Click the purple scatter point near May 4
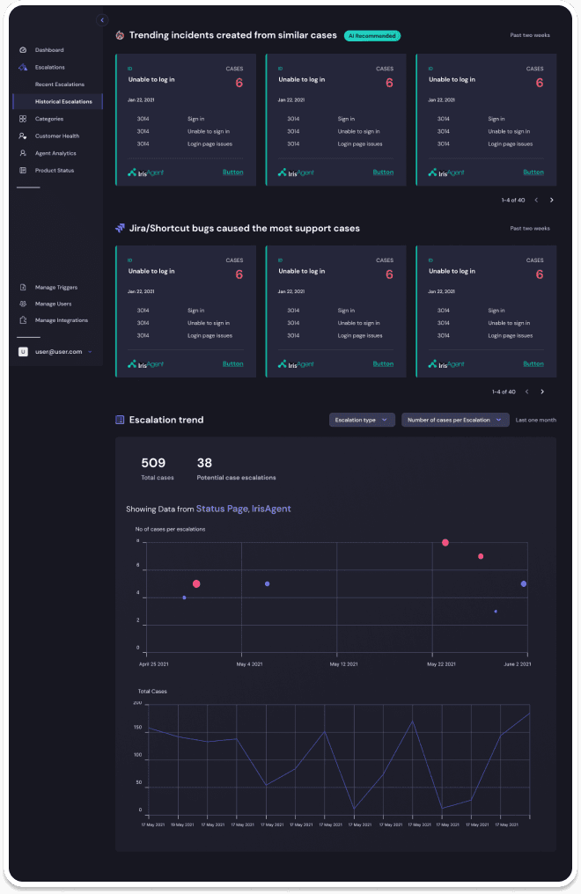Image resolution: width=581 pixels, height=894 pixels. point(267,584)
